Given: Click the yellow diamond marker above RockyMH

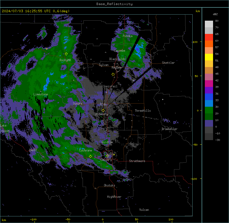Looking at the screenshot, I should coord(66,54).
